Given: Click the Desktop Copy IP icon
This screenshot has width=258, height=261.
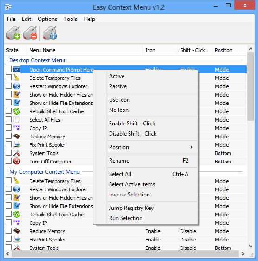Looking at the screenshot, I should (x=17, y=128).
